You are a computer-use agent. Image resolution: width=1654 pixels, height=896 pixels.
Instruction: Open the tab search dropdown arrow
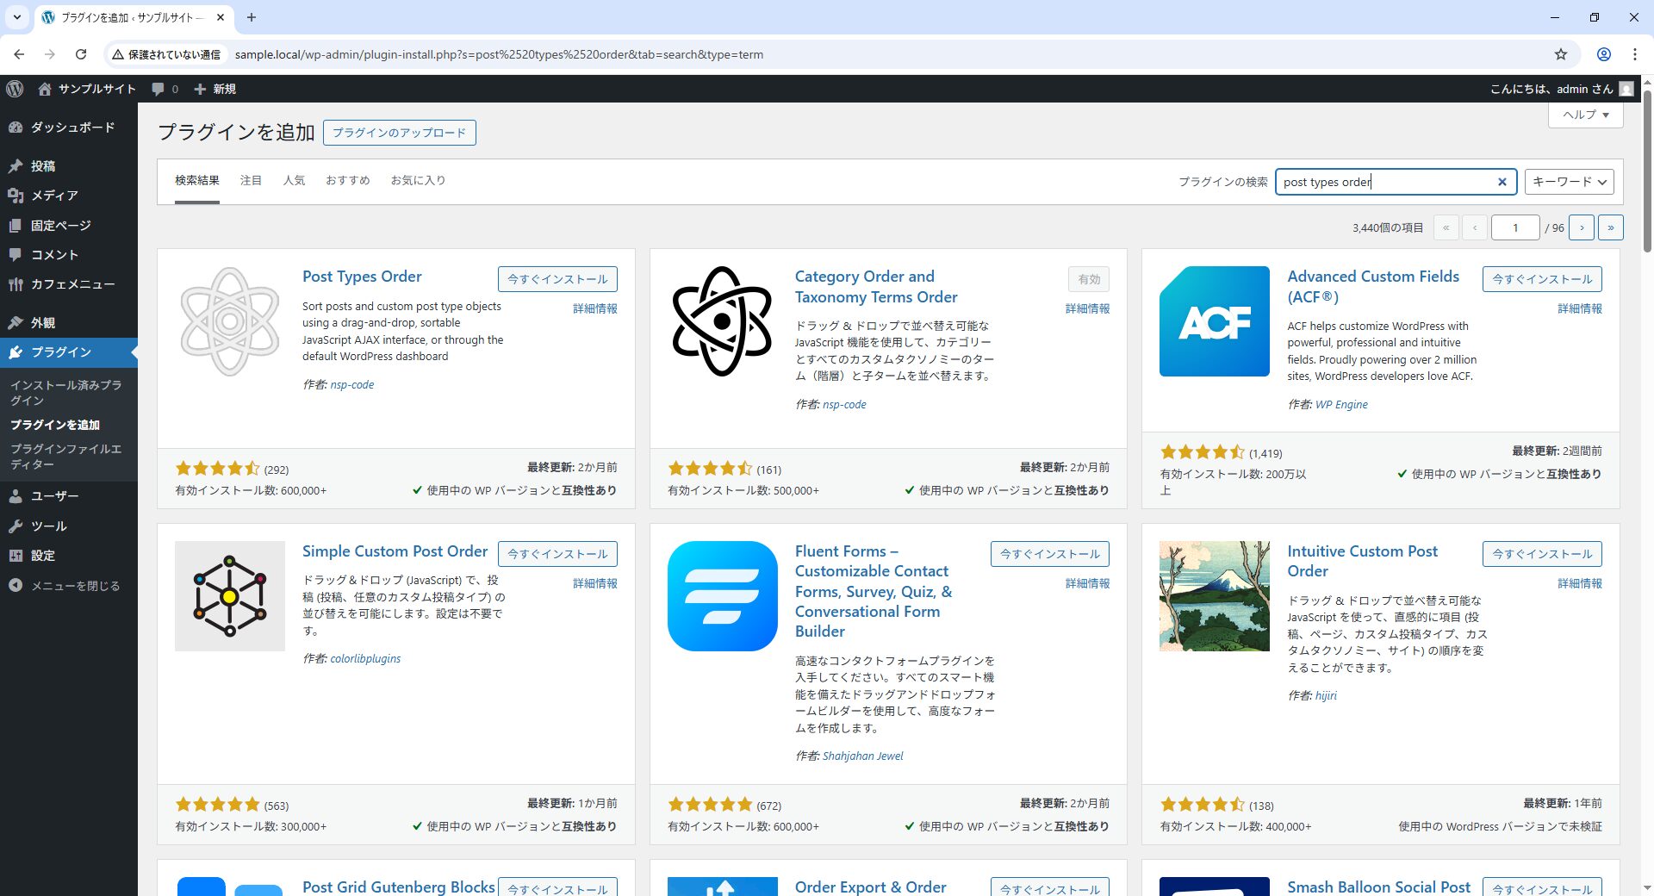[x=16, y=17]
